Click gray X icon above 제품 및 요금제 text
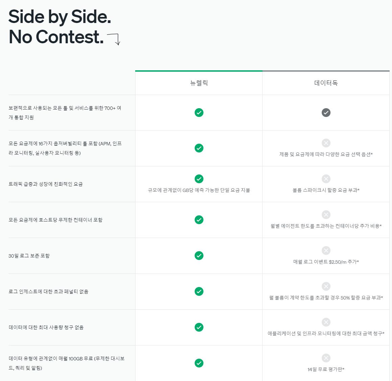Viewport: 392px width, 381px height. pos(326,143)
